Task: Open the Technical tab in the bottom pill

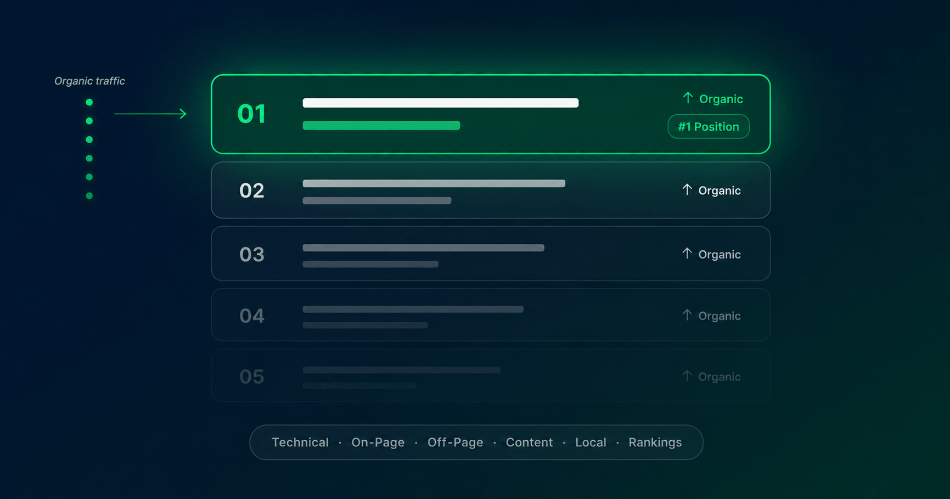Action: click(300, 442)
